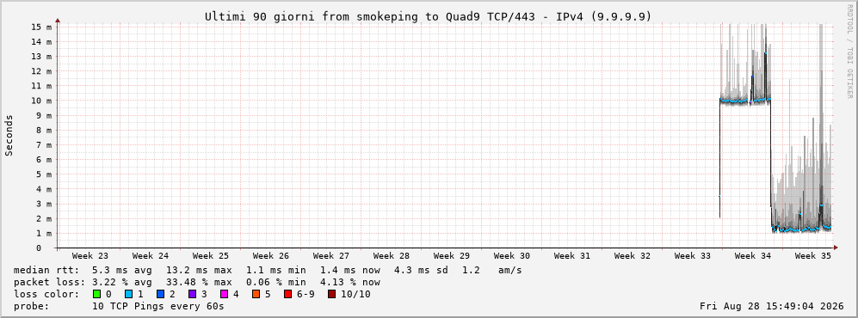Click the Seconds y-axis label

point(9,136)
